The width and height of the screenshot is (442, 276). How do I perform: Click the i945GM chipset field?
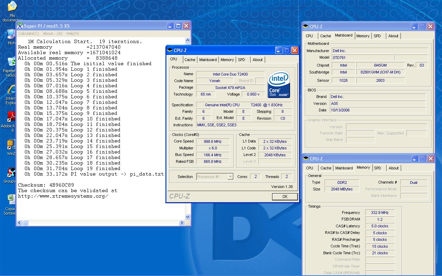click(381, 65)
